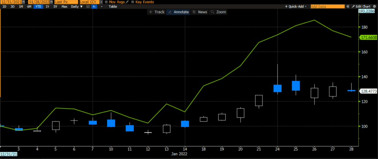Viewport: 378px width, 159px height.
Task: Click the green 171.6608 price label
Action: coord(368,37)
